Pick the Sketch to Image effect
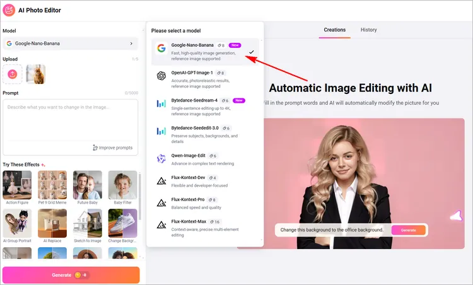 (x=87, y=224)
